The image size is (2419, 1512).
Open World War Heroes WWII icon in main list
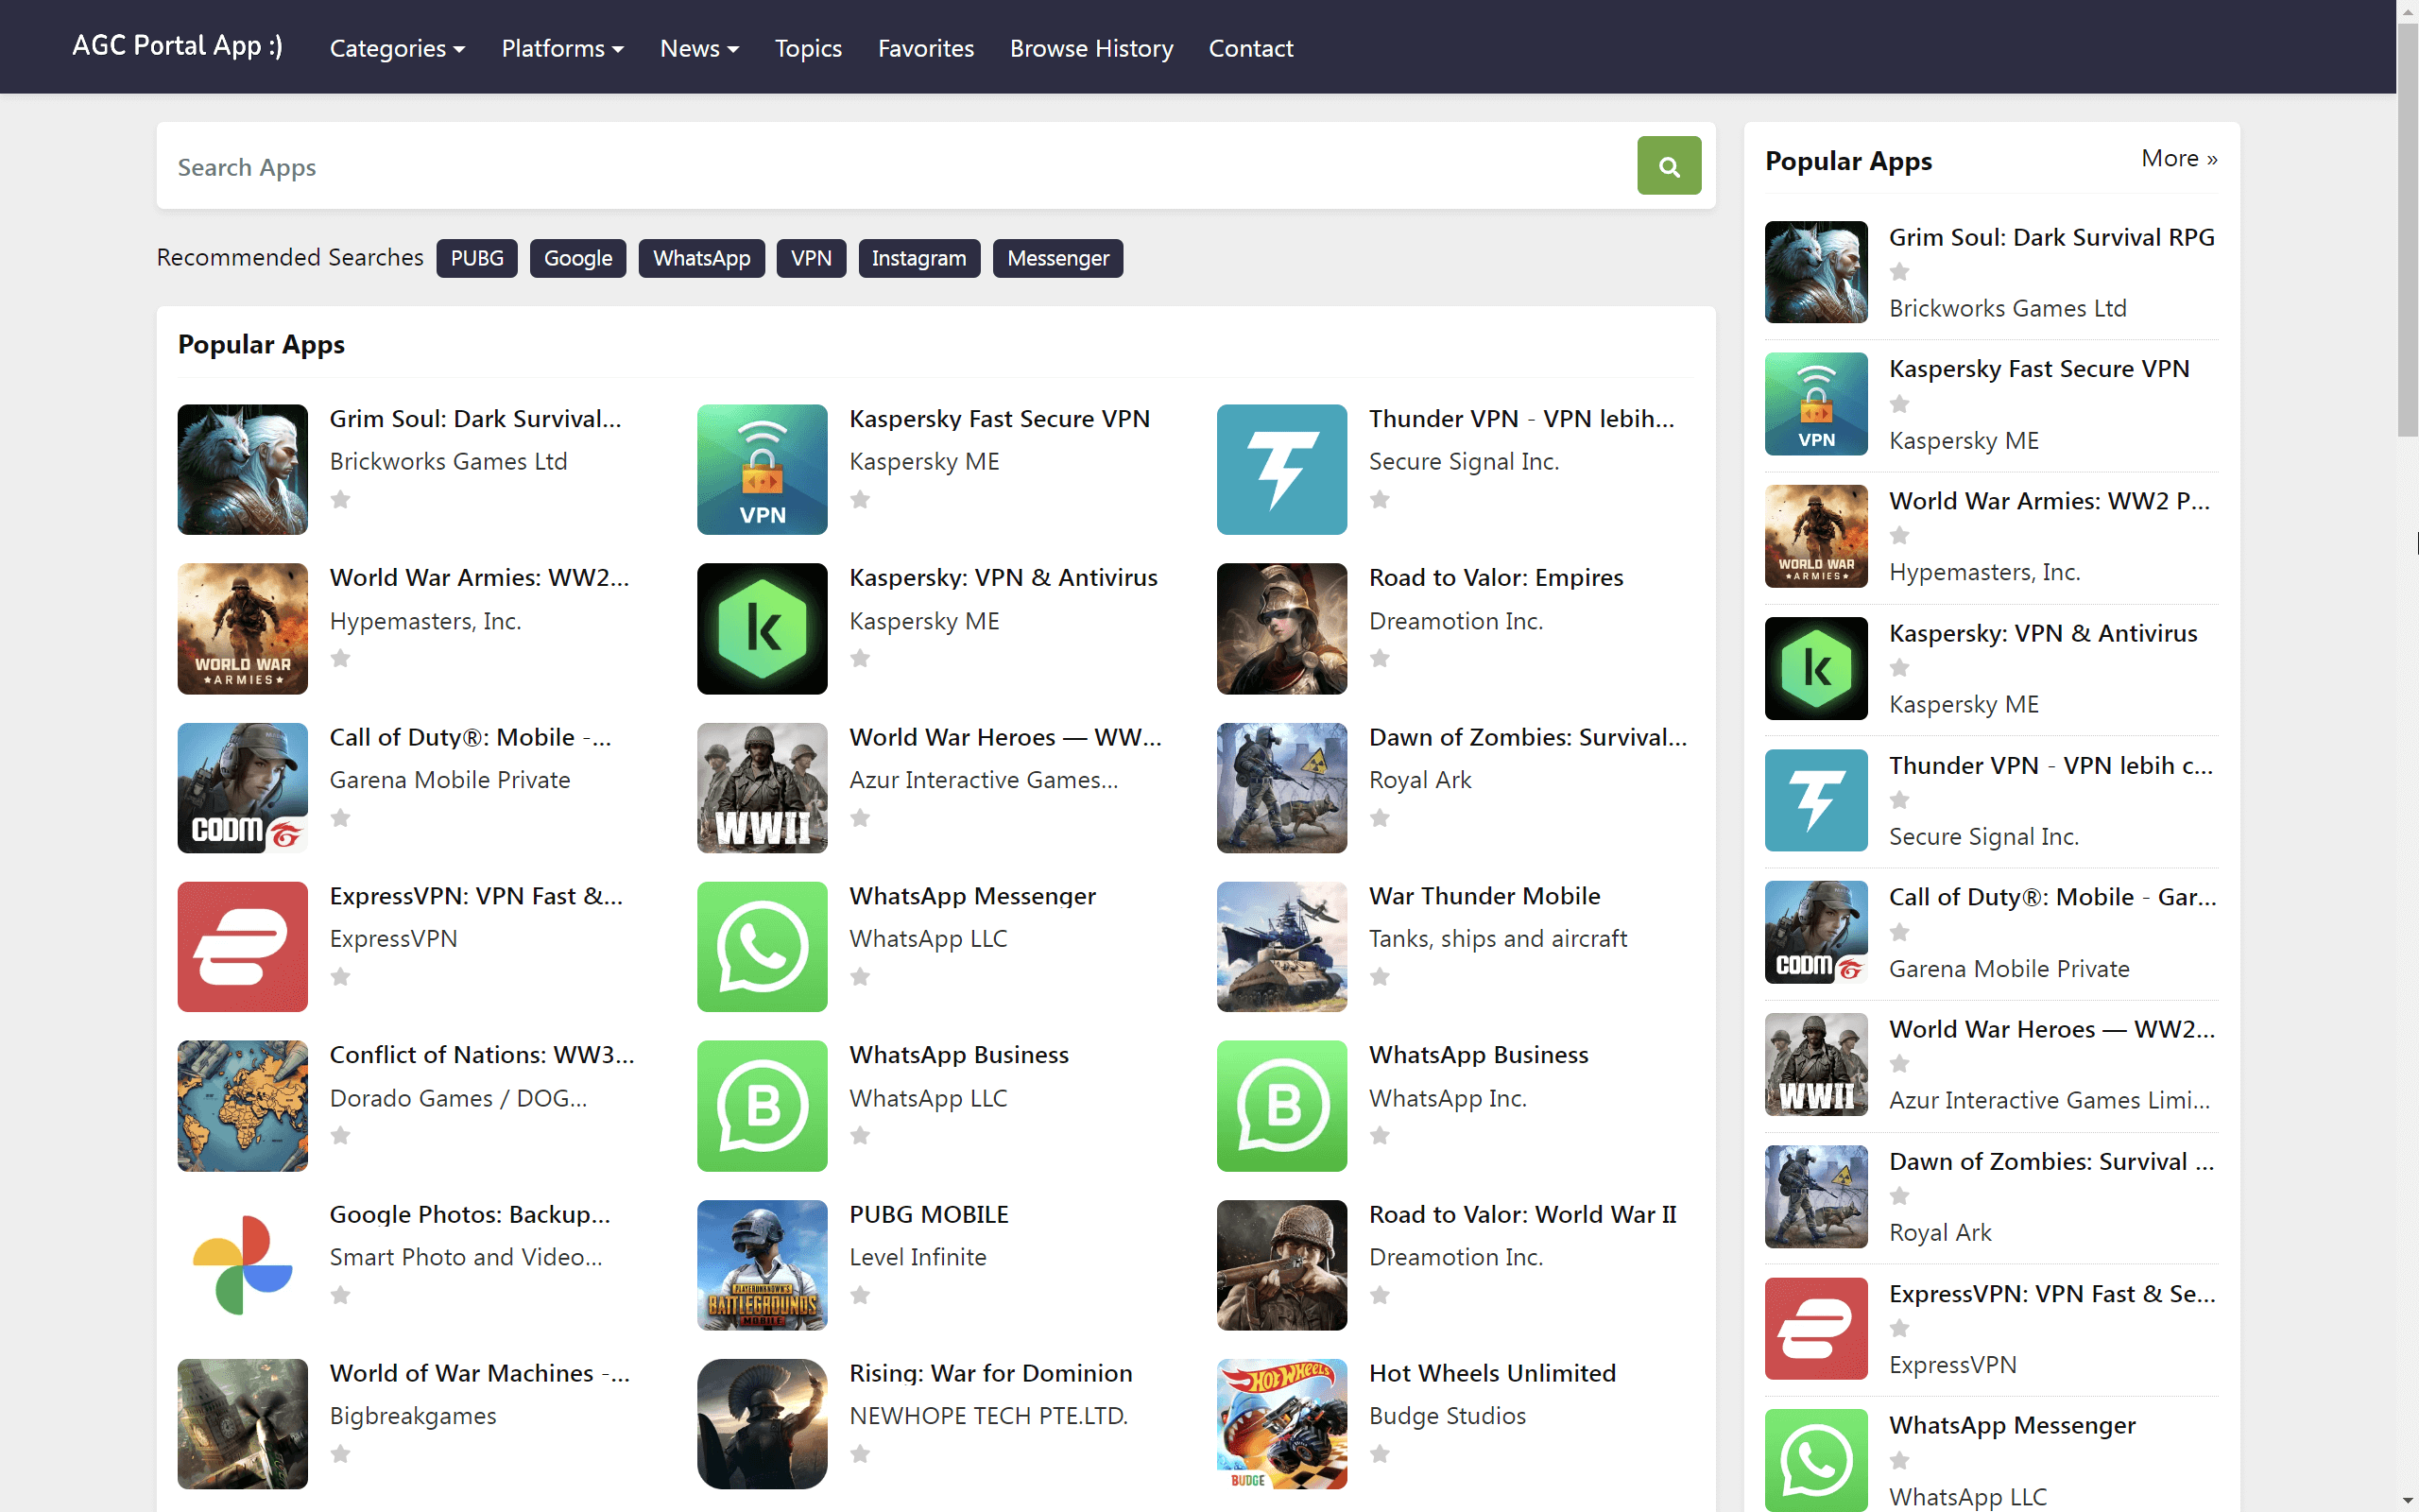coord(762,788)
